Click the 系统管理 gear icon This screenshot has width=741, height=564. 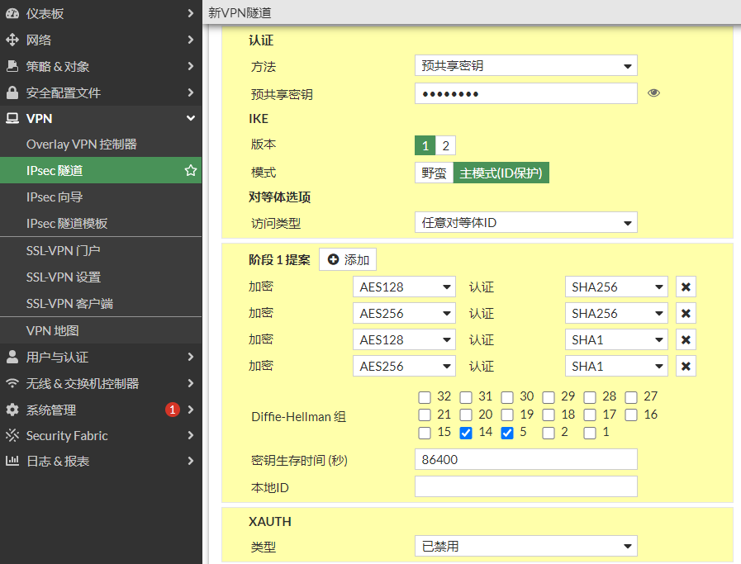point(12,410)
